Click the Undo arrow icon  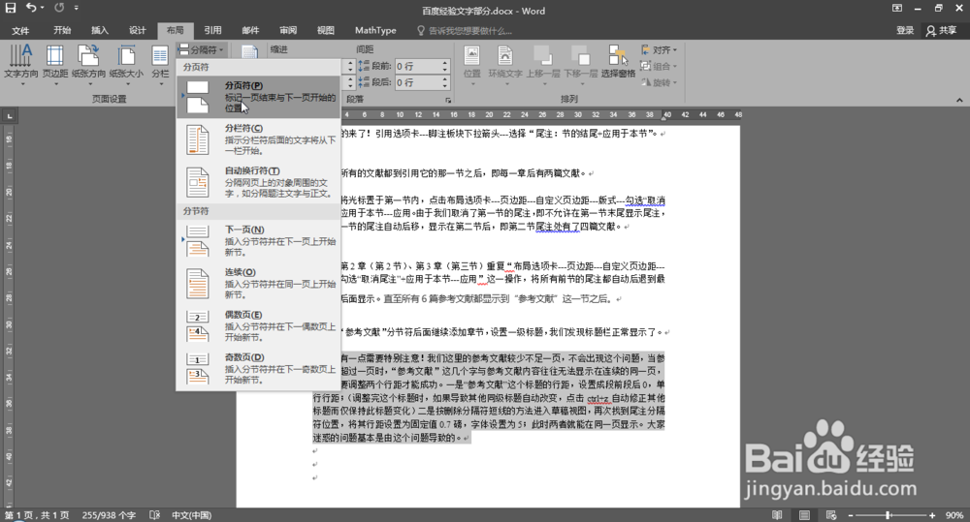coord(30,8)
